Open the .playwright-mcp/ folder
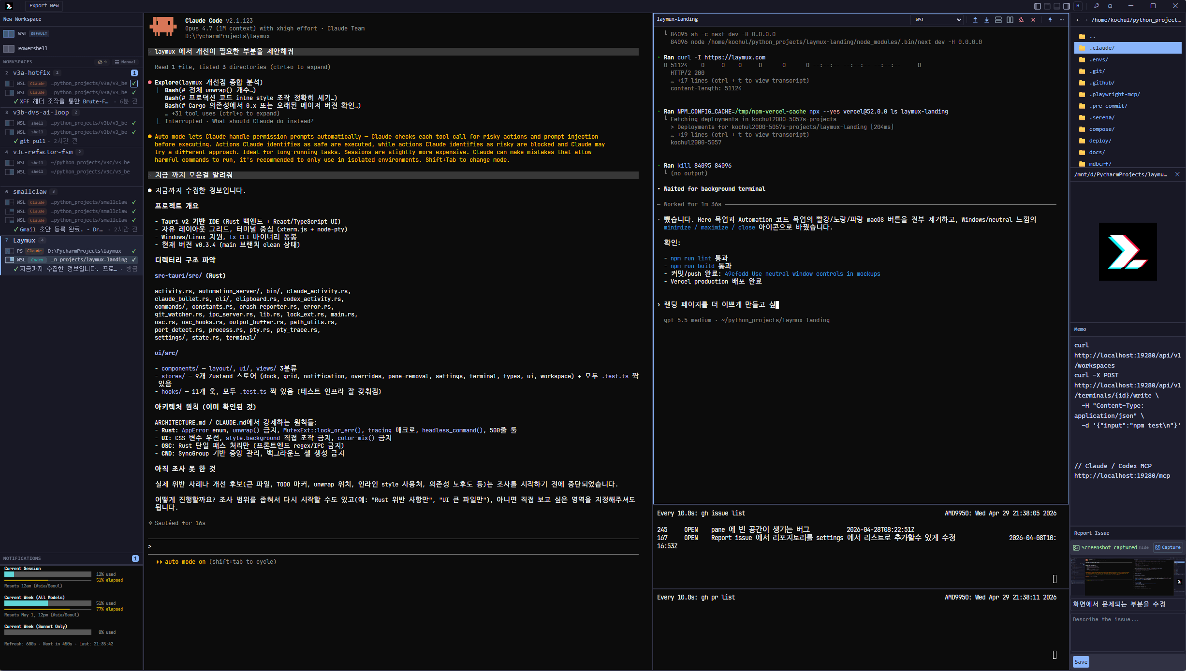The image size is (1186, 671). point(1127,94)
